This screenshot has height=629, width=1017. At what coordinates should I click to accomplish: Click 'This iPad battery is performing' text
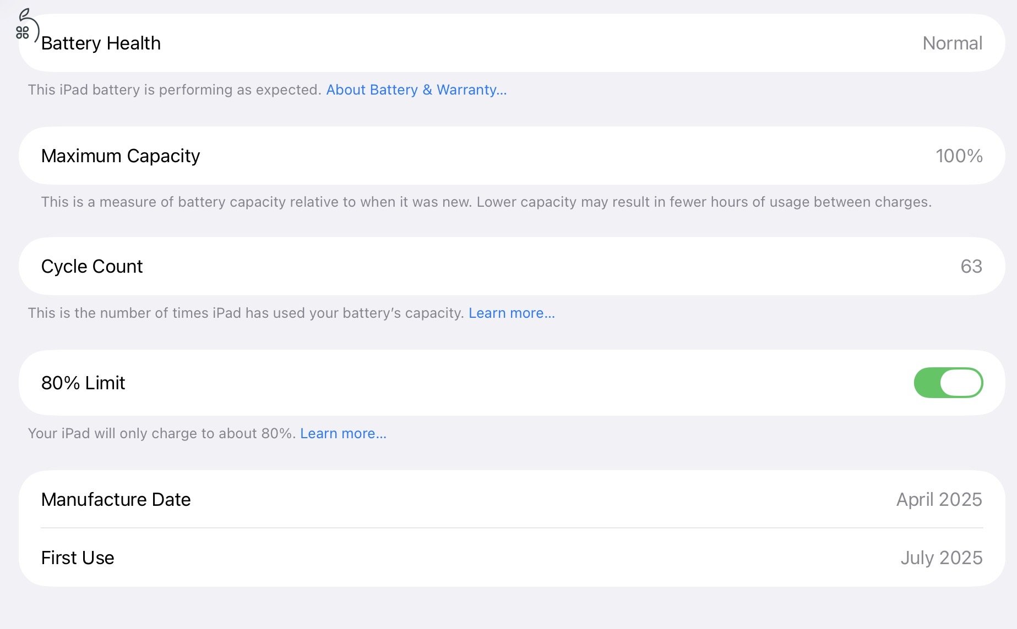[x=174, y=90]
